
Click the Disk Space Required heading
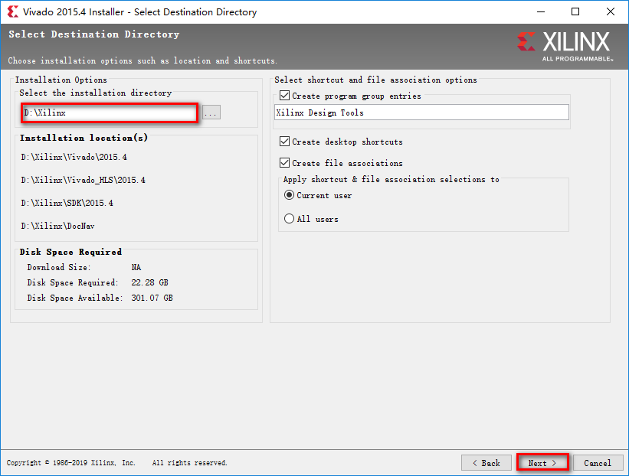pos(70,252)
